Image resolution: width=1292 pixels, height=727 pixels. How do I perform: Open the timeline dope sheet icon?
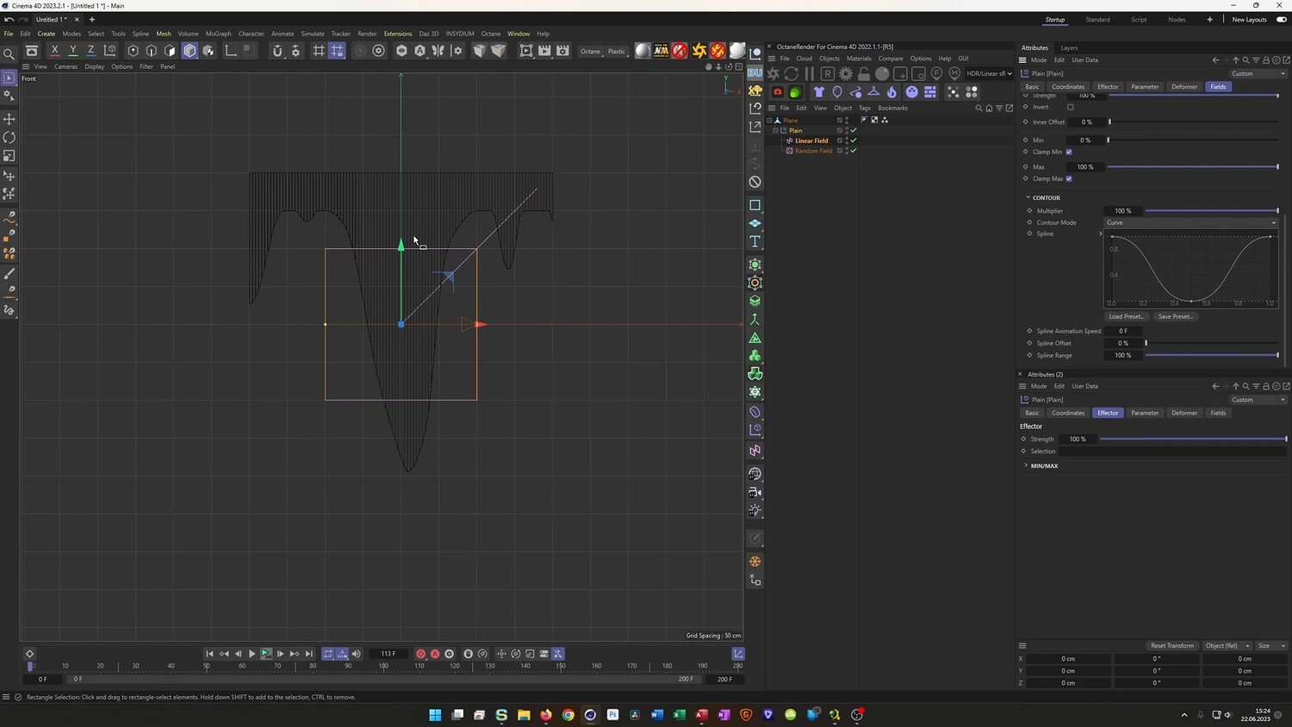click(x=738, y=654)
